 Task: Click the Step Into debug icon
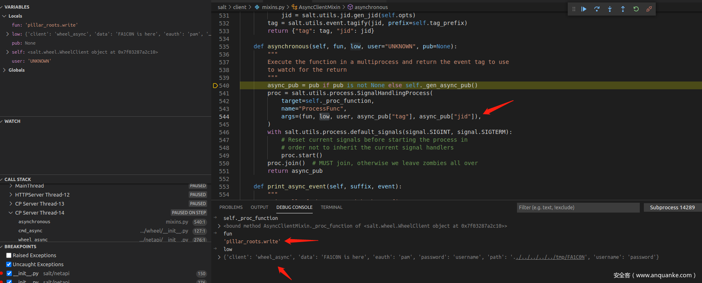tap(610, 9)
